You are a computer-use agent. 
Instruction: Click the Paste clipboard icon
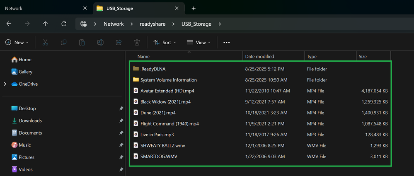(x=82, y=42)
